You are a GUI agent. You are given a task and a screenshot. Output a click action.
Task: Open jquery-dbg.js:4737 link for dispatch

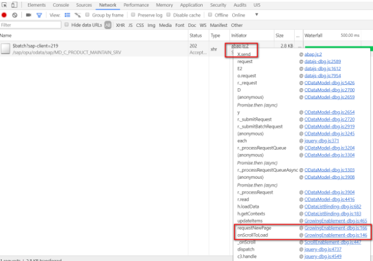tap(323, 249)
